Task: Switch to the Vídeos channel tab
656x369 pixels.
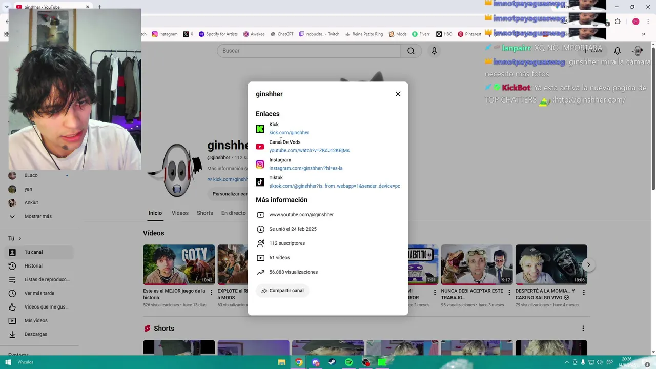Action: tap(180, 213)
